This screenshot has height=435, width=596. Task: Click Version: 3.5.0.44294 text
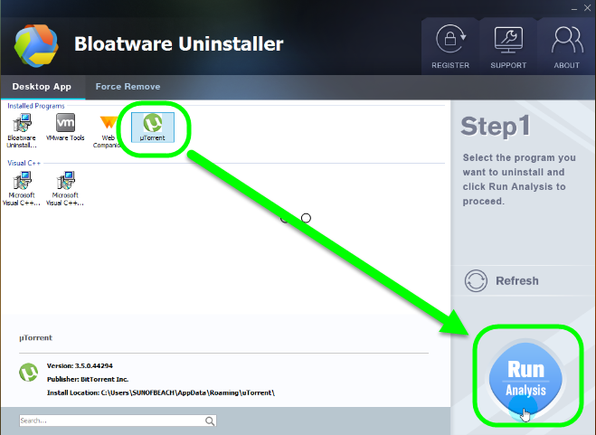tap(80, 365)
